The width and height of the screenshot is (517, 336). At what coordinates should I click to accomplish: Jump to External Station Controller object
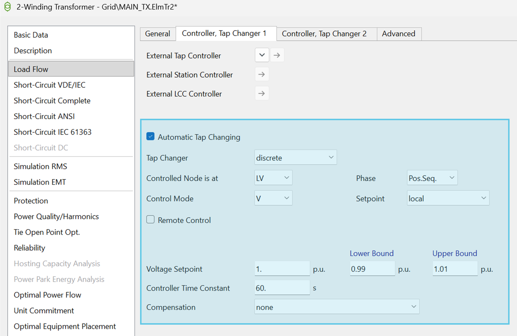(x=262, y=75)
